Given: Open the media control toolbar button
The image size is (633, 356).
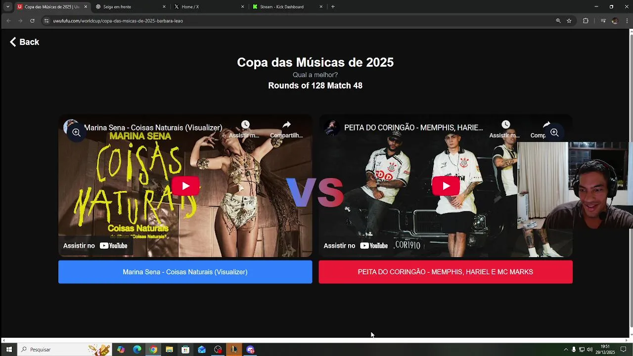Looking at the screenshot, I should pyautogui.click(x=603, y=21).
